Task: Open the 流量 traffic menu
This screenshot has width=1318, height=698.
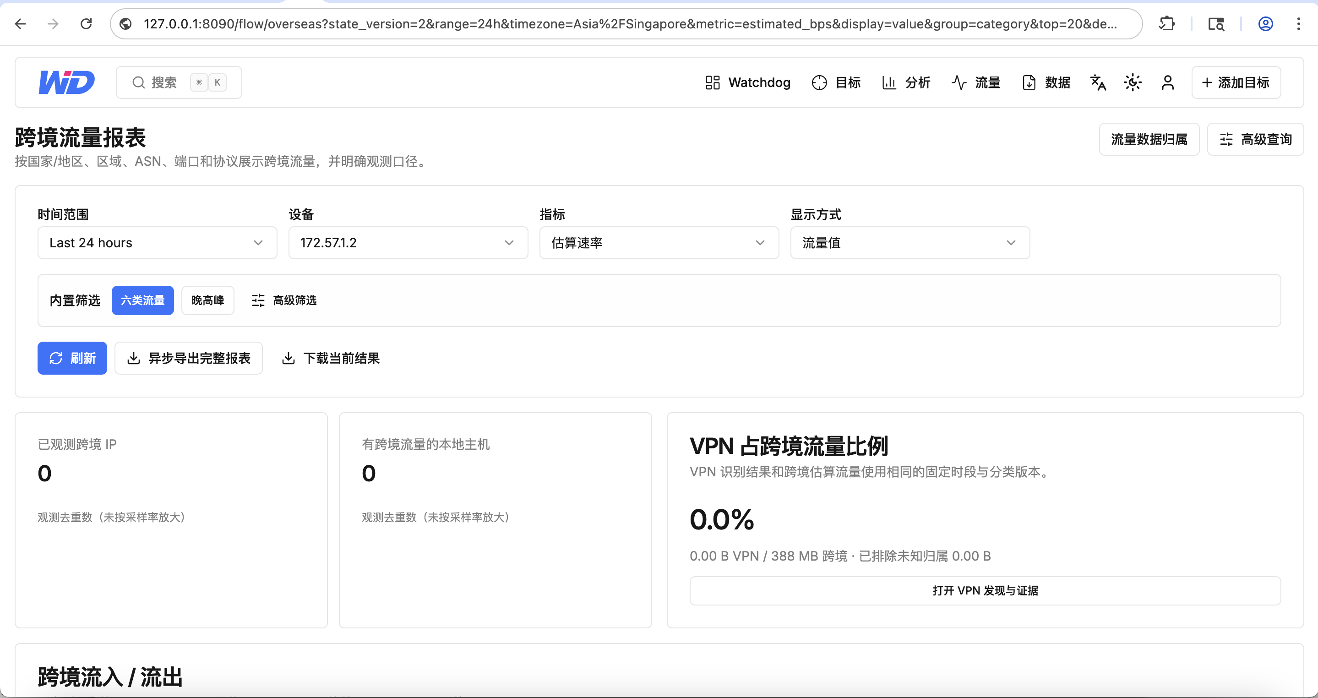Action: pos(976,82)
